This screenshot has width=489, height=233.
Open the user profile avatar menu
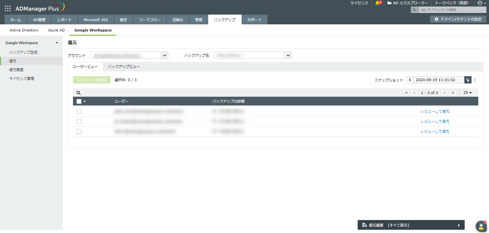click(x=482, y=3)
